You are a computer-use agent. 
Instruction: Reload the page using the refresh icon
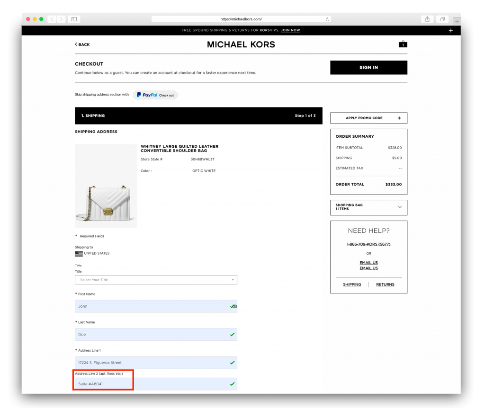327,19
